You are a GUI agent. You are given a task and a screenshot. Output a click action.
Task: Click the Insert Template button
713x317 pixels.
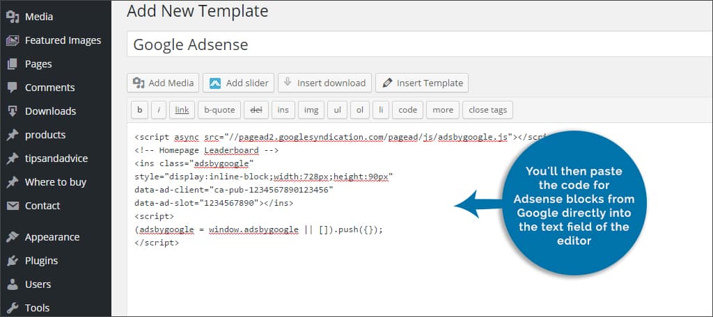coord(422,83)
